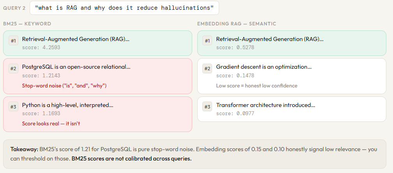Open the Python high-level interpreted result
This screenshot has width=393, height=173.
(x=67, y=105)
